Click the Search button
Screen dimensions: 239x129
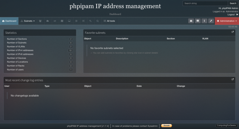(x=233, y=3)
